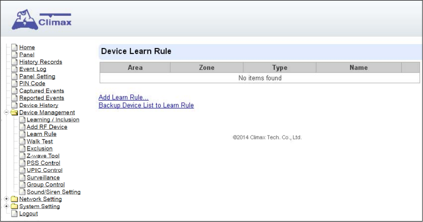This screenshot has height=222, width=423.
Task: Click the folder icon next to Network Setting
Action: tap(15, 199)
